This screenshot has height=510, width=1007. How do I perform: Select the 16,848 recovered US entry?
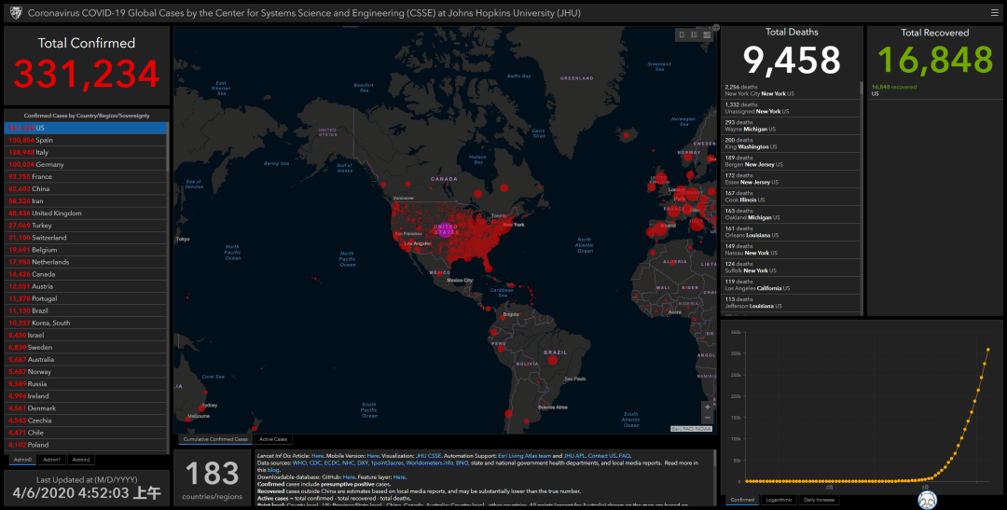pos(934,90)
